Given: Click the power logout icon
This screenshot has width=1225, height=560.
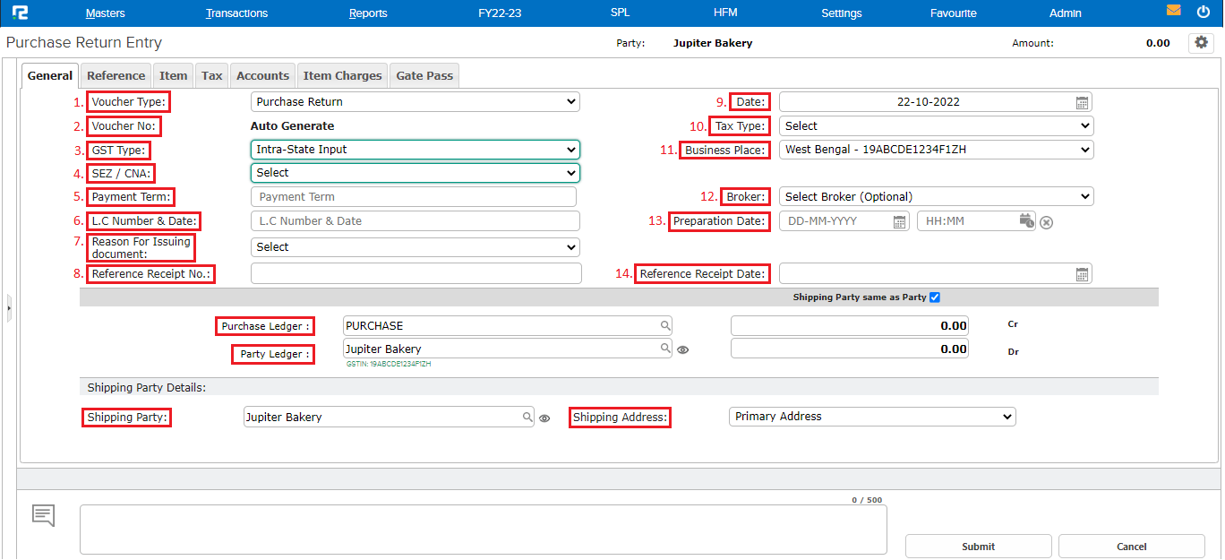Looking at the screenshot, I should point(1203,12).
